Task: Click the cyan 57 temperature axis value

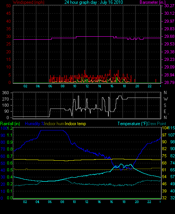Action: point(172,177)
